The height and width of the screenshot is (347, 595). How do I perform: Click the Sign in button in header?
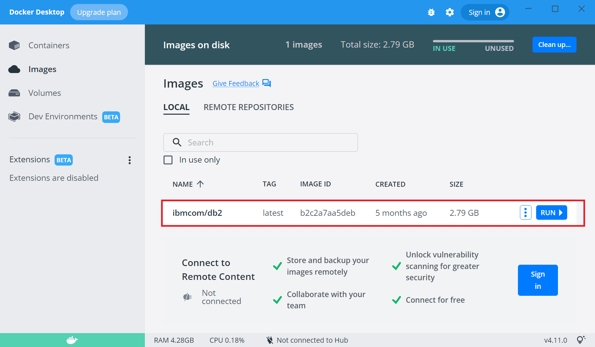[x=485, y=12]
